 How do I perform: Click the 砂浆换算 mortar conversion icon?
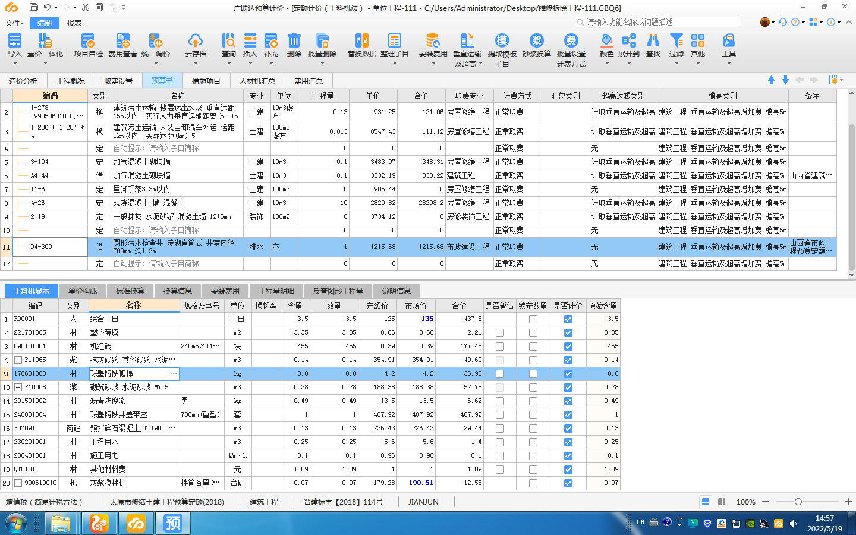(x=537, y=40)
